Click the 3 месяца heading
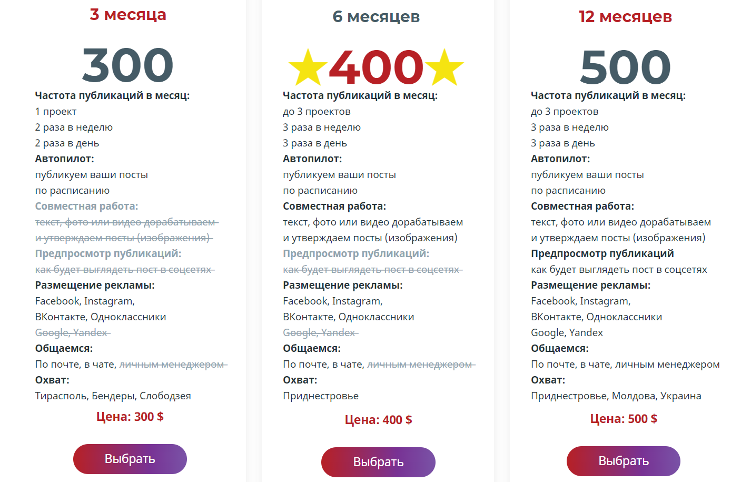 coord(128,15)
